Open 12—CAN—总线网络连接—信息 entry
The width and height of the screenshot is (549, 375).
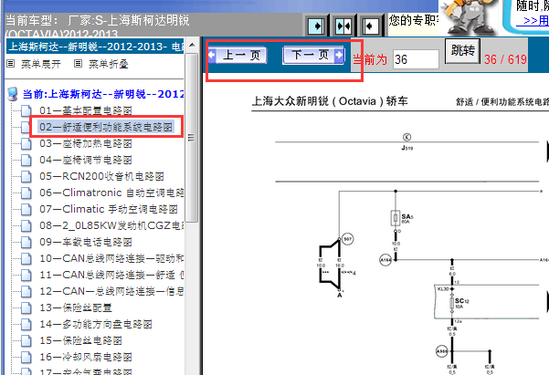(x=111, y=291)
